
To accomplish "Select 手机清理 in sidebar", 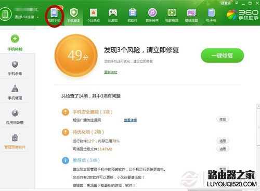I will 15,93.
